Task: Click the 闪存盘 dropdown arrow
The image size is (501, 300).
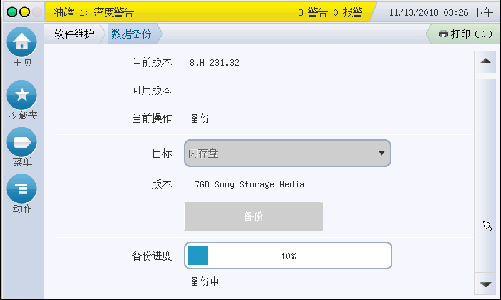Action: coord(381,153)
